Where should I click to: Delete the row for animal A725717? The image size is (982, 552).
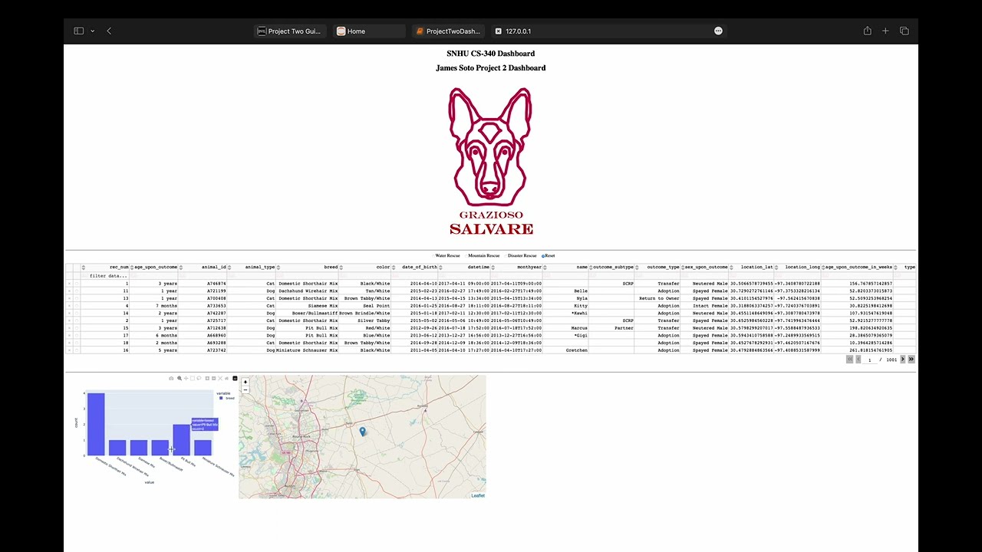(x=69, y=320)
